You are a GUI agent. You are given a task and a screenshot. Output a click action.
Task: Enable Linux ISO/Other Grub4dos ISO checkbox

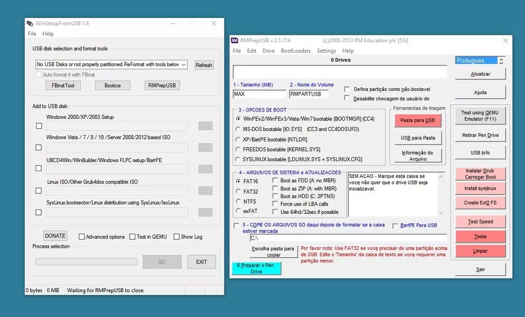pos(39,191)
